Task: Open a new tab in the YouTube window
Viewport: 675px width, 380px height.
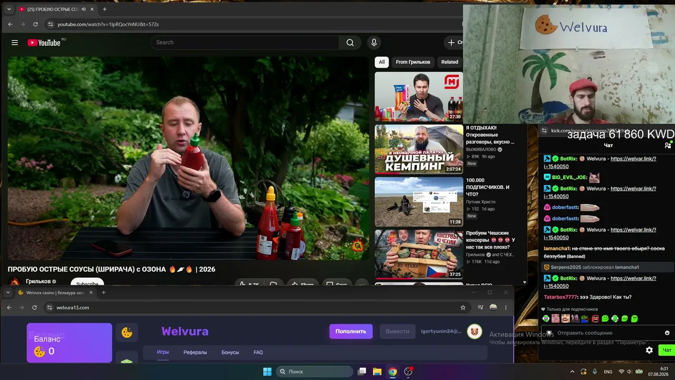Action: [x=104, y=9]
